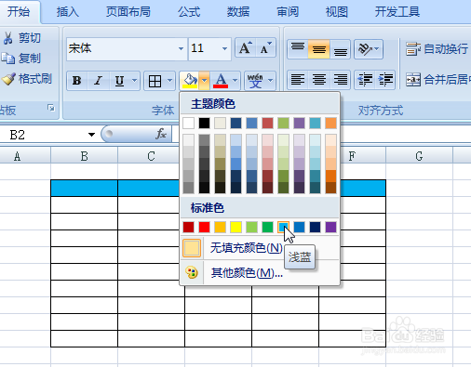This screenshot has width=471, height=367.
Task: Select column B header
Action: 84,156
